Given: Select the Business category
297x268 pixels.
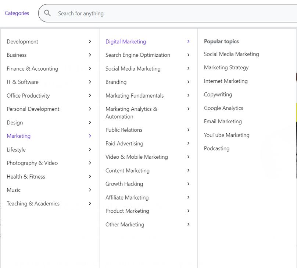Looking at the screenshot, I should click(17, 55).
